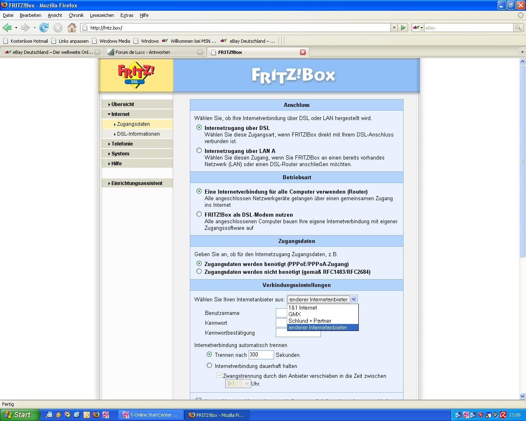Click the T-Online icon in system tray
526x421 pixels.
click(x=466, y=415)
